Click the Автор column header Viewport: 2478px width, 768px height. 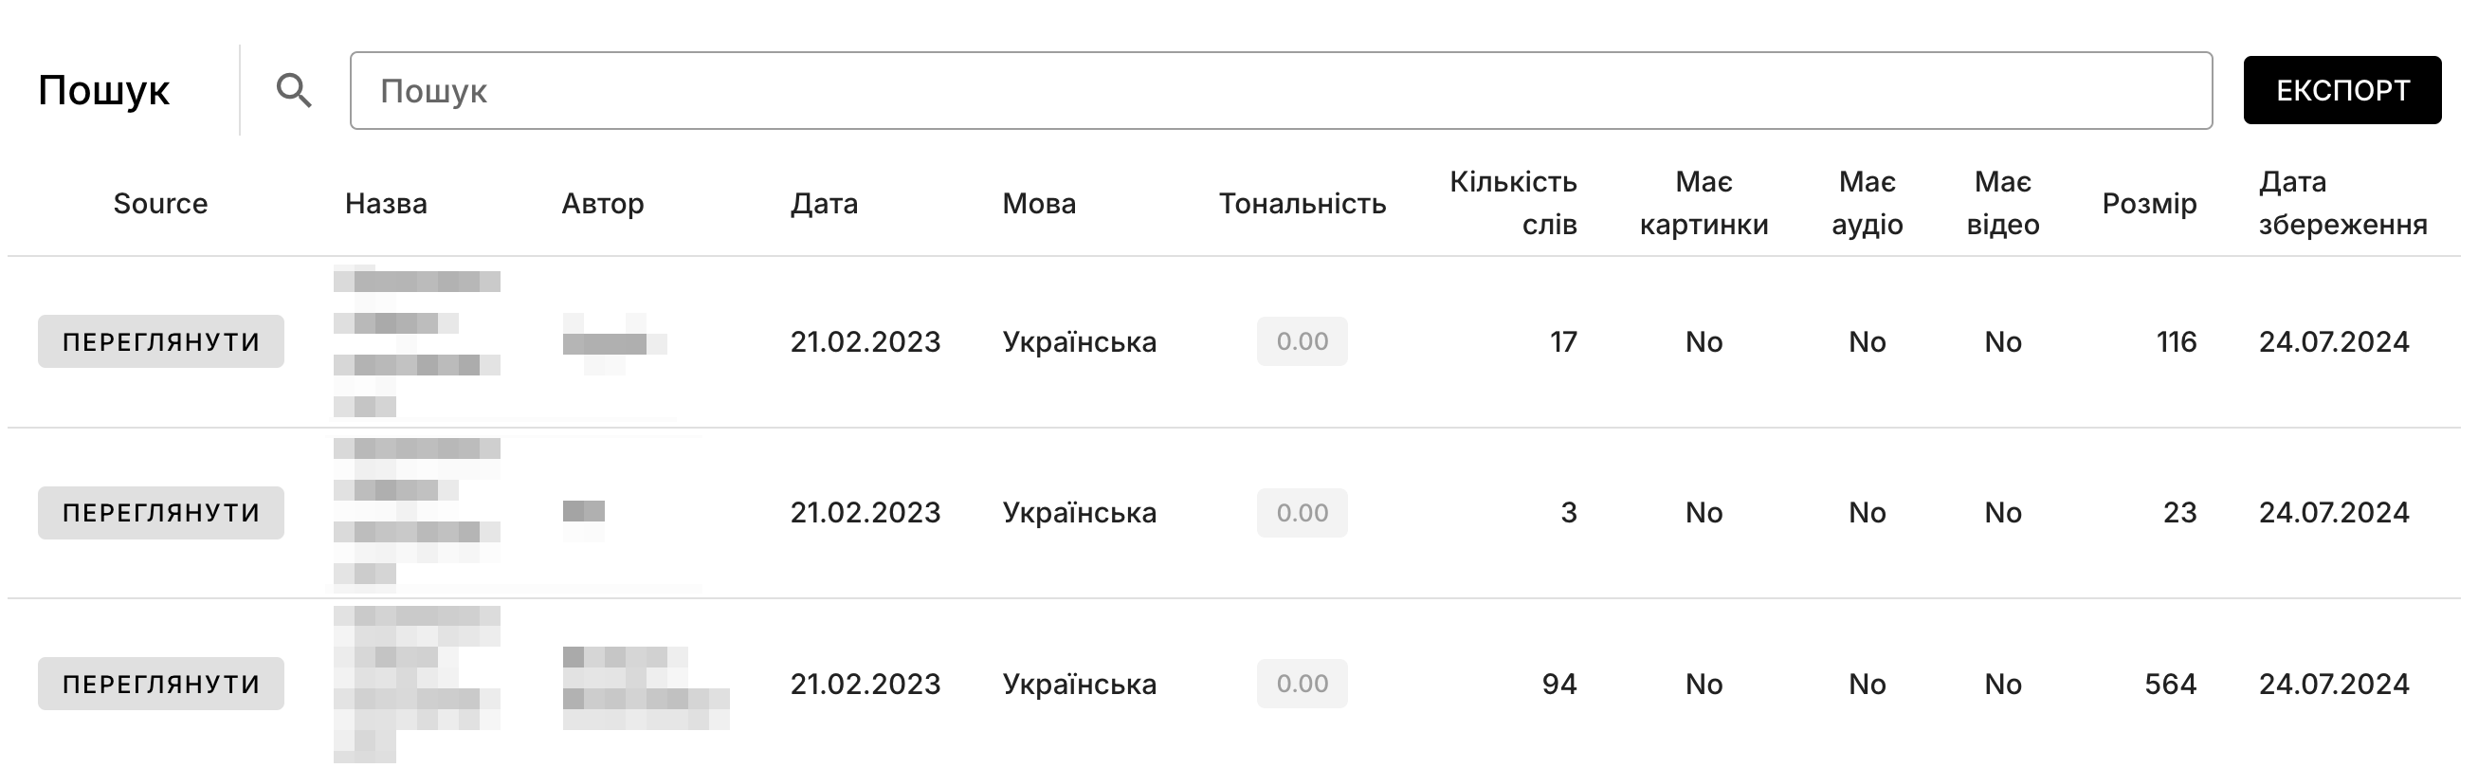pyautogui.click(x=602, y=203)
